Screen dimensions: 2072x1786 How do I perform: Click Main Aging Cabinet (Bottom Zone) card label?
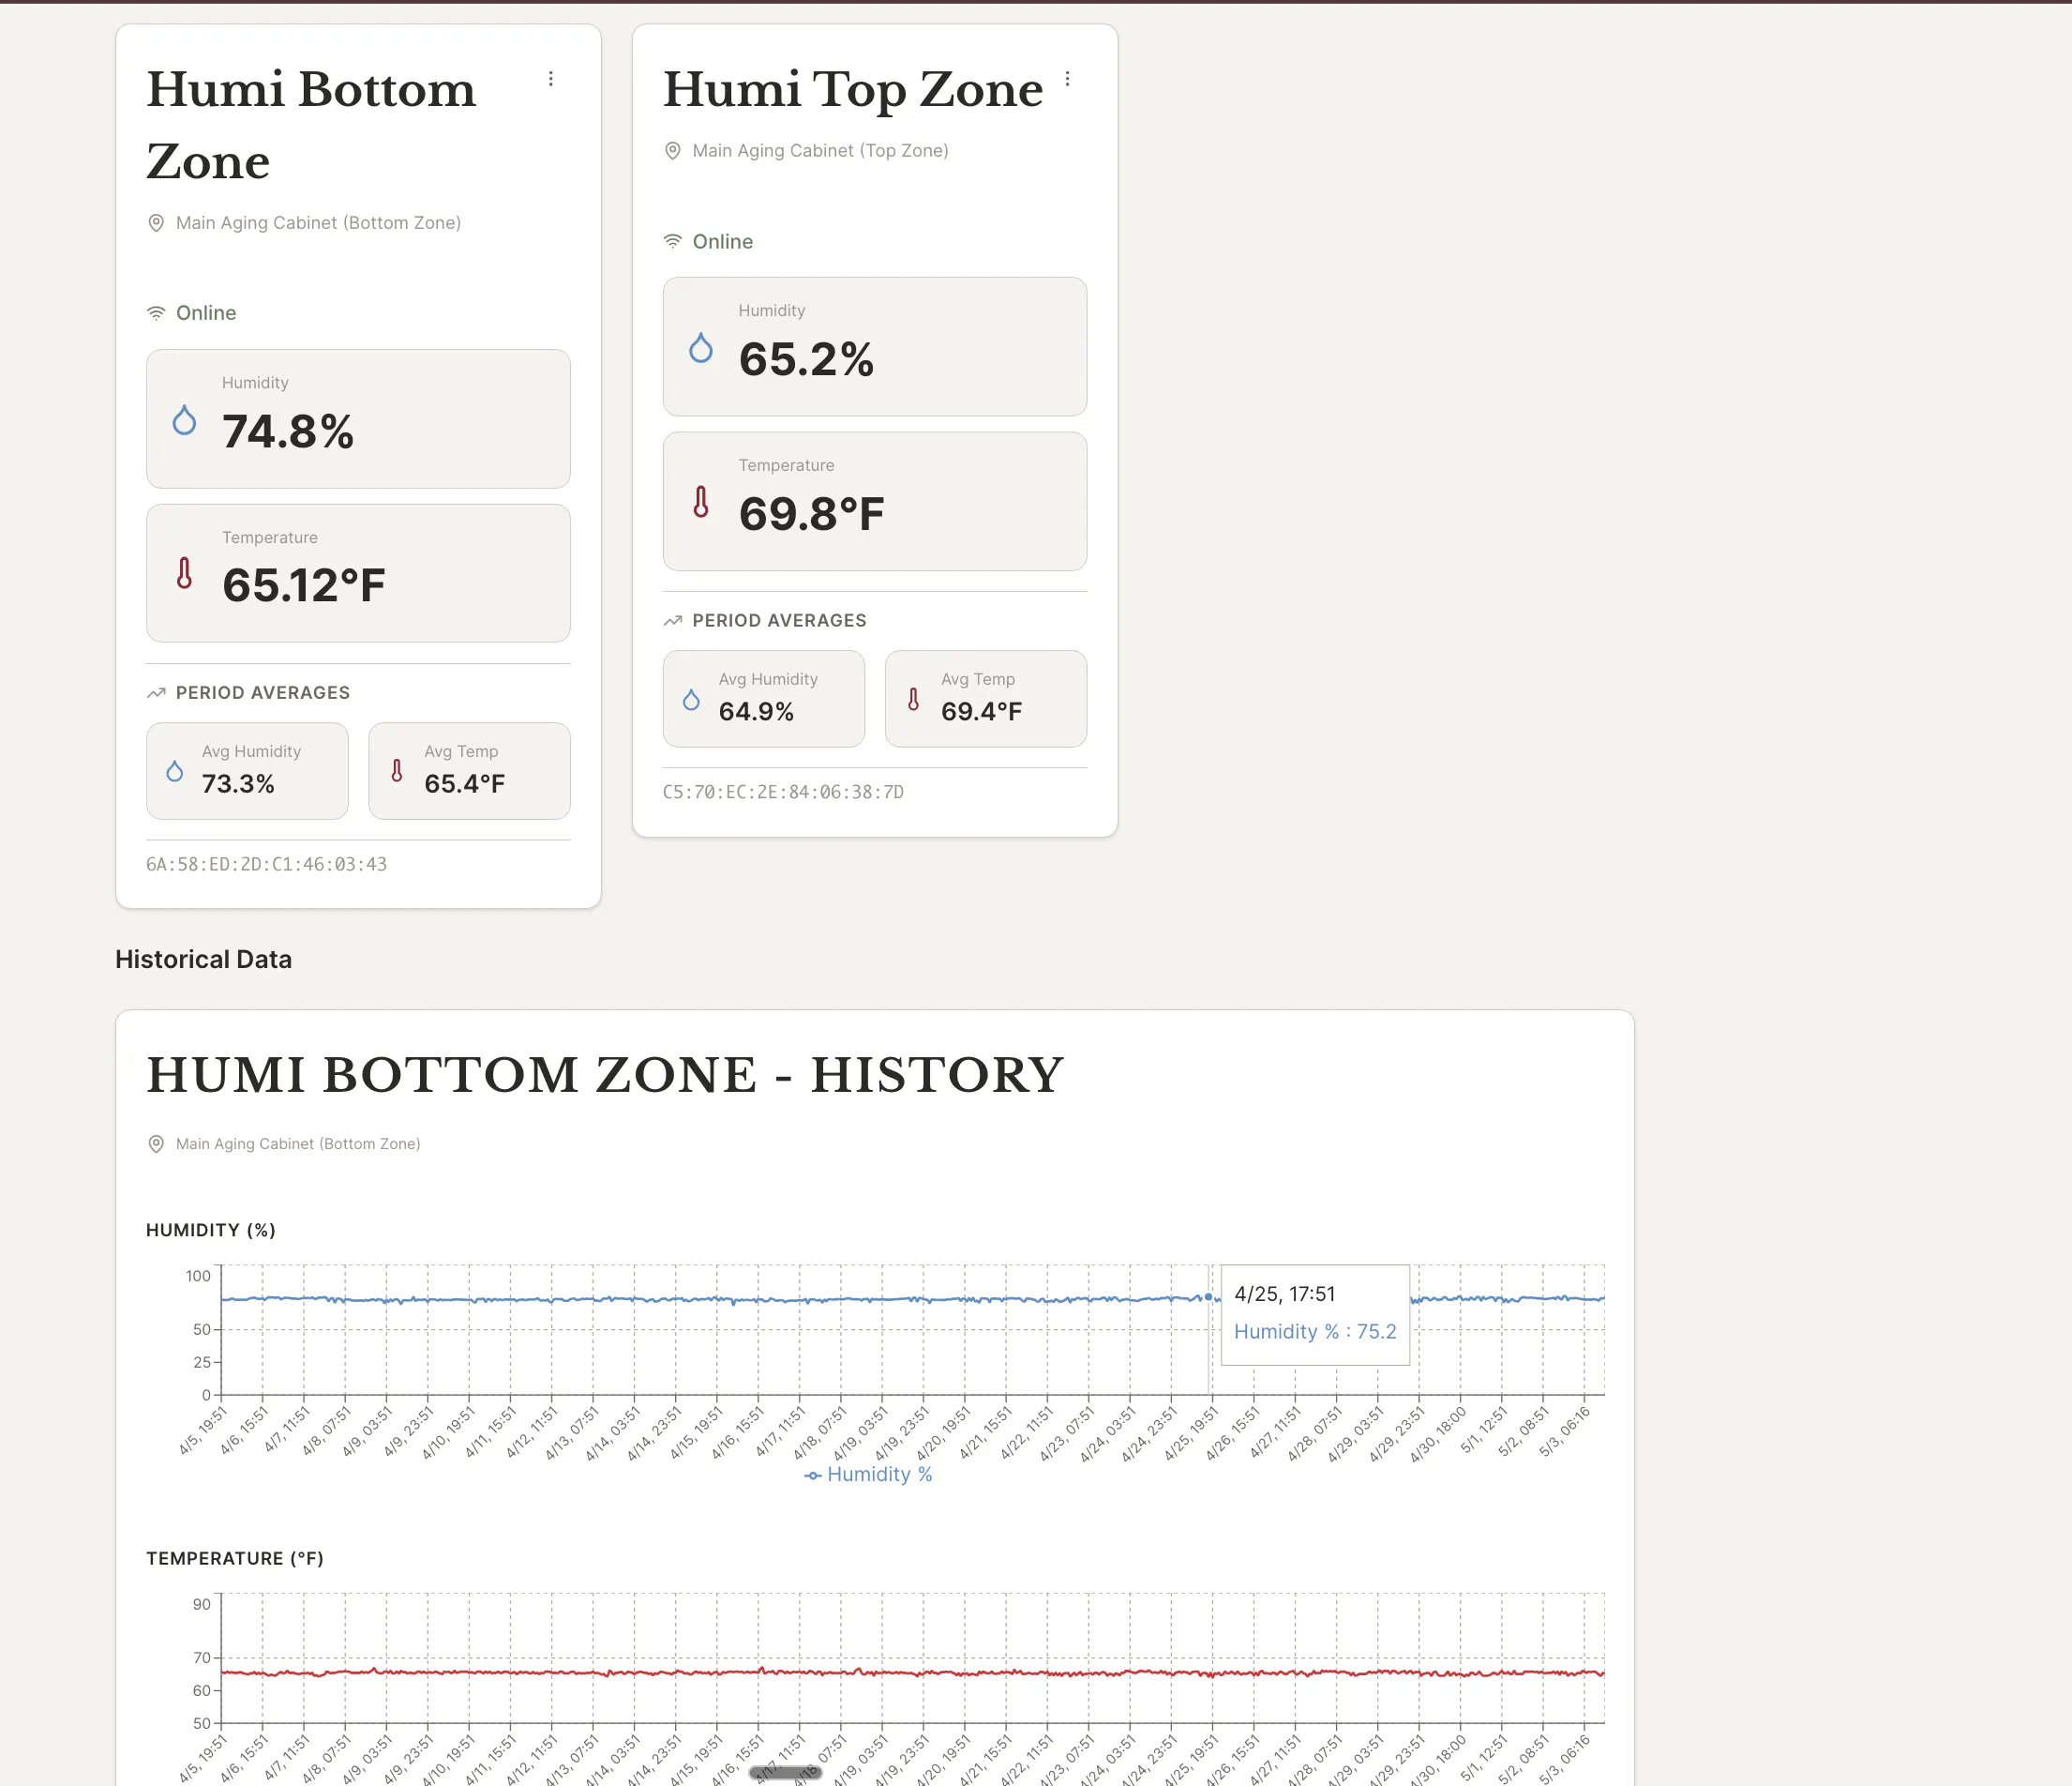tap(318, 223)
